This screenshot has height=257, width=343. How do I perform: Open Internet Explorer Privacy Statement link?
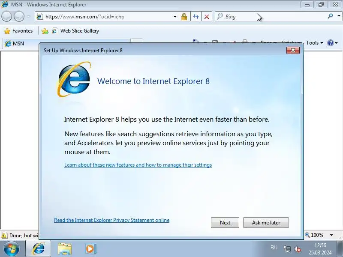pos(112,220)
